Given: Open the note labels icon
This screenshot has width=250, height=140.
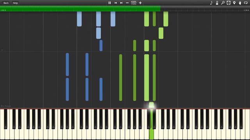Looking at the screenshot, I should 211,3.
